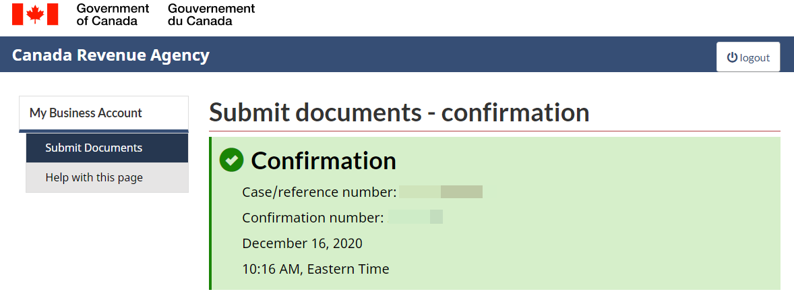Click the bold Confirmation heading
This screenshot has height=302, width=794.
pos(324,161)
